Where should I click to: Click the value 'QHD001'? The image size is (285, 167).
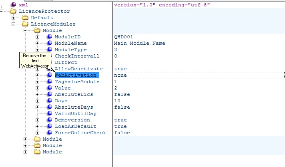123,37
